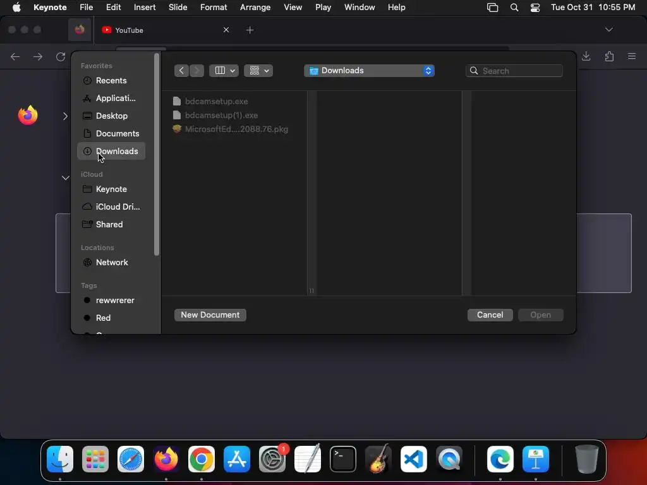
Task: Open Terminal from the Dock
Action: (x=343, y=459)
